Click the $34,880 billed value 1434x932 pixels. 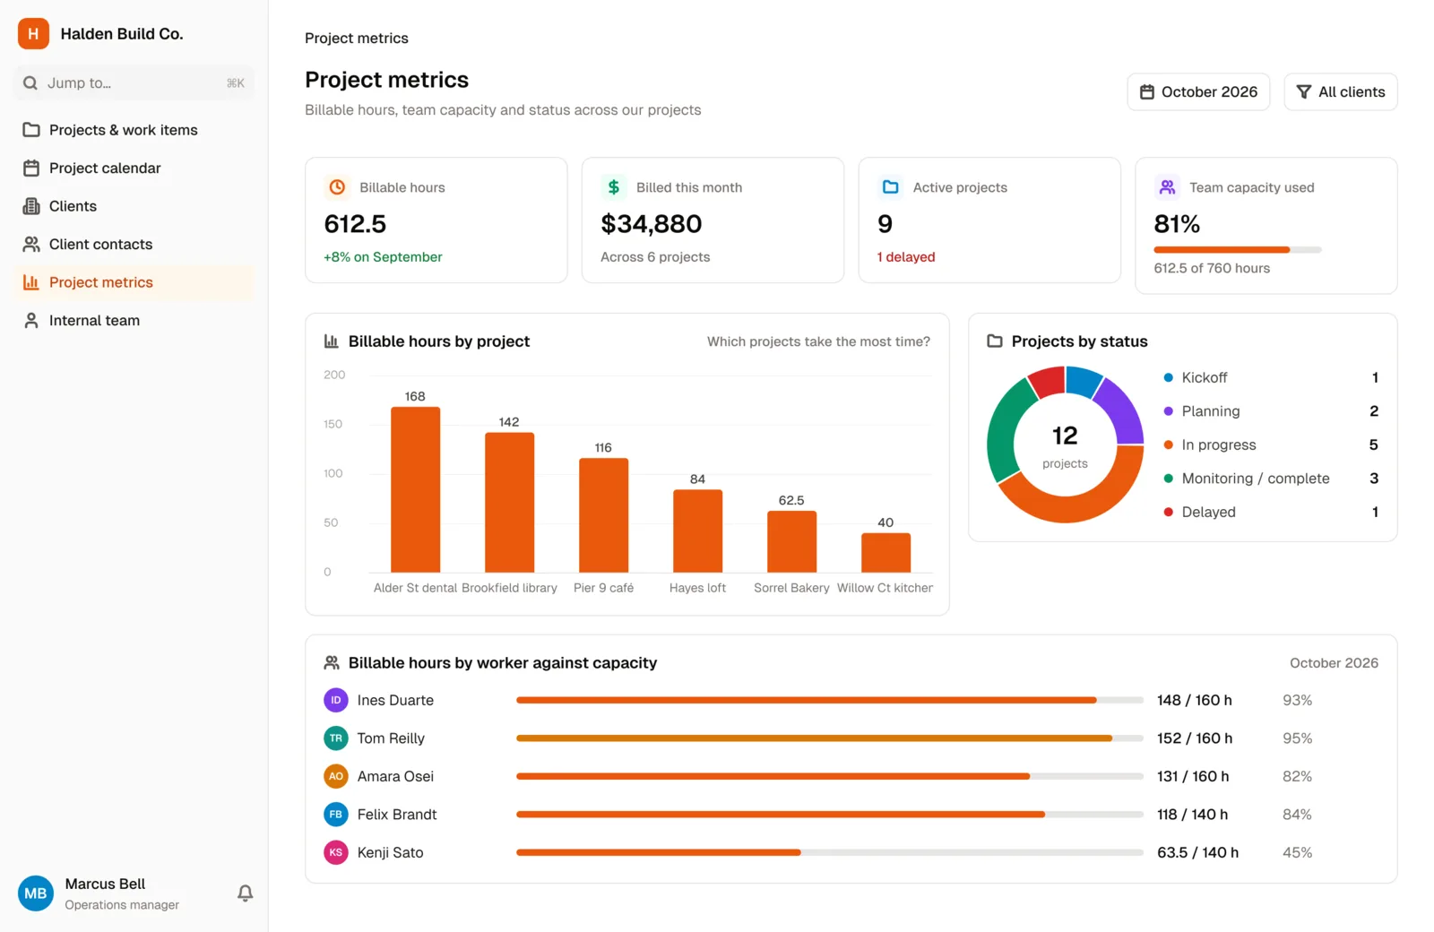[x=652, y=224]
